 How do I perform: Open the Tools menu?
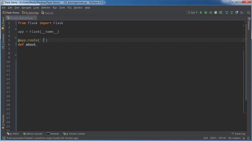point(62,8)
